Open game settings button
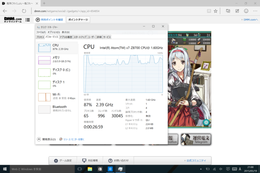This screenshot has height=173, width=260. 63,160
